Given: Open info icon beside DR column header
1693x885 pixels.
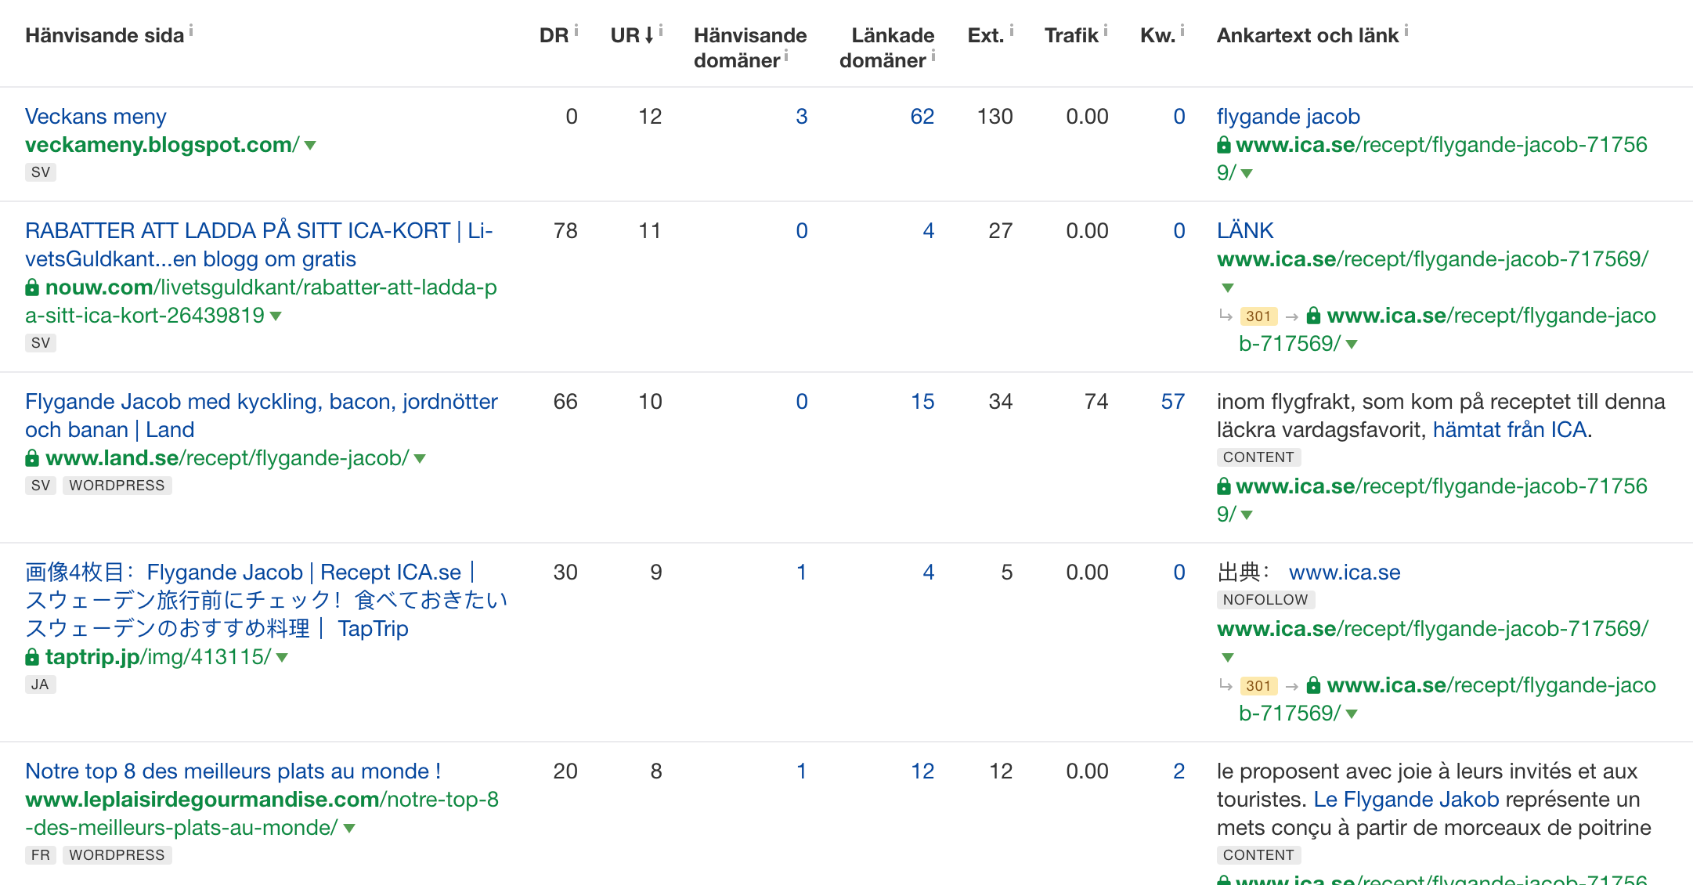Looking at the screenshot, I should (576, 31).
